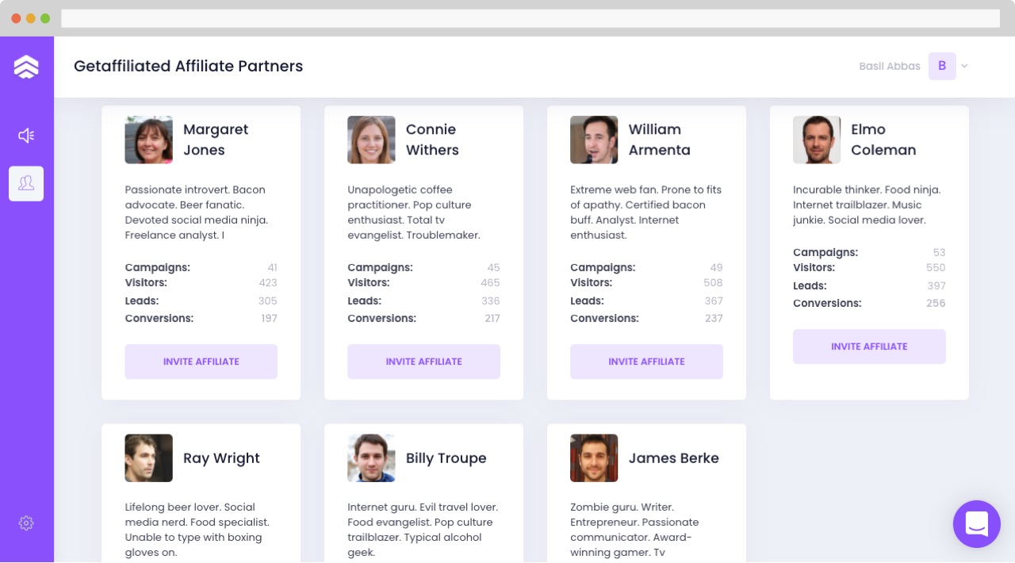The image size is (1015, 563).
Task: Open settings gear in sidebar
Action: 26,523
